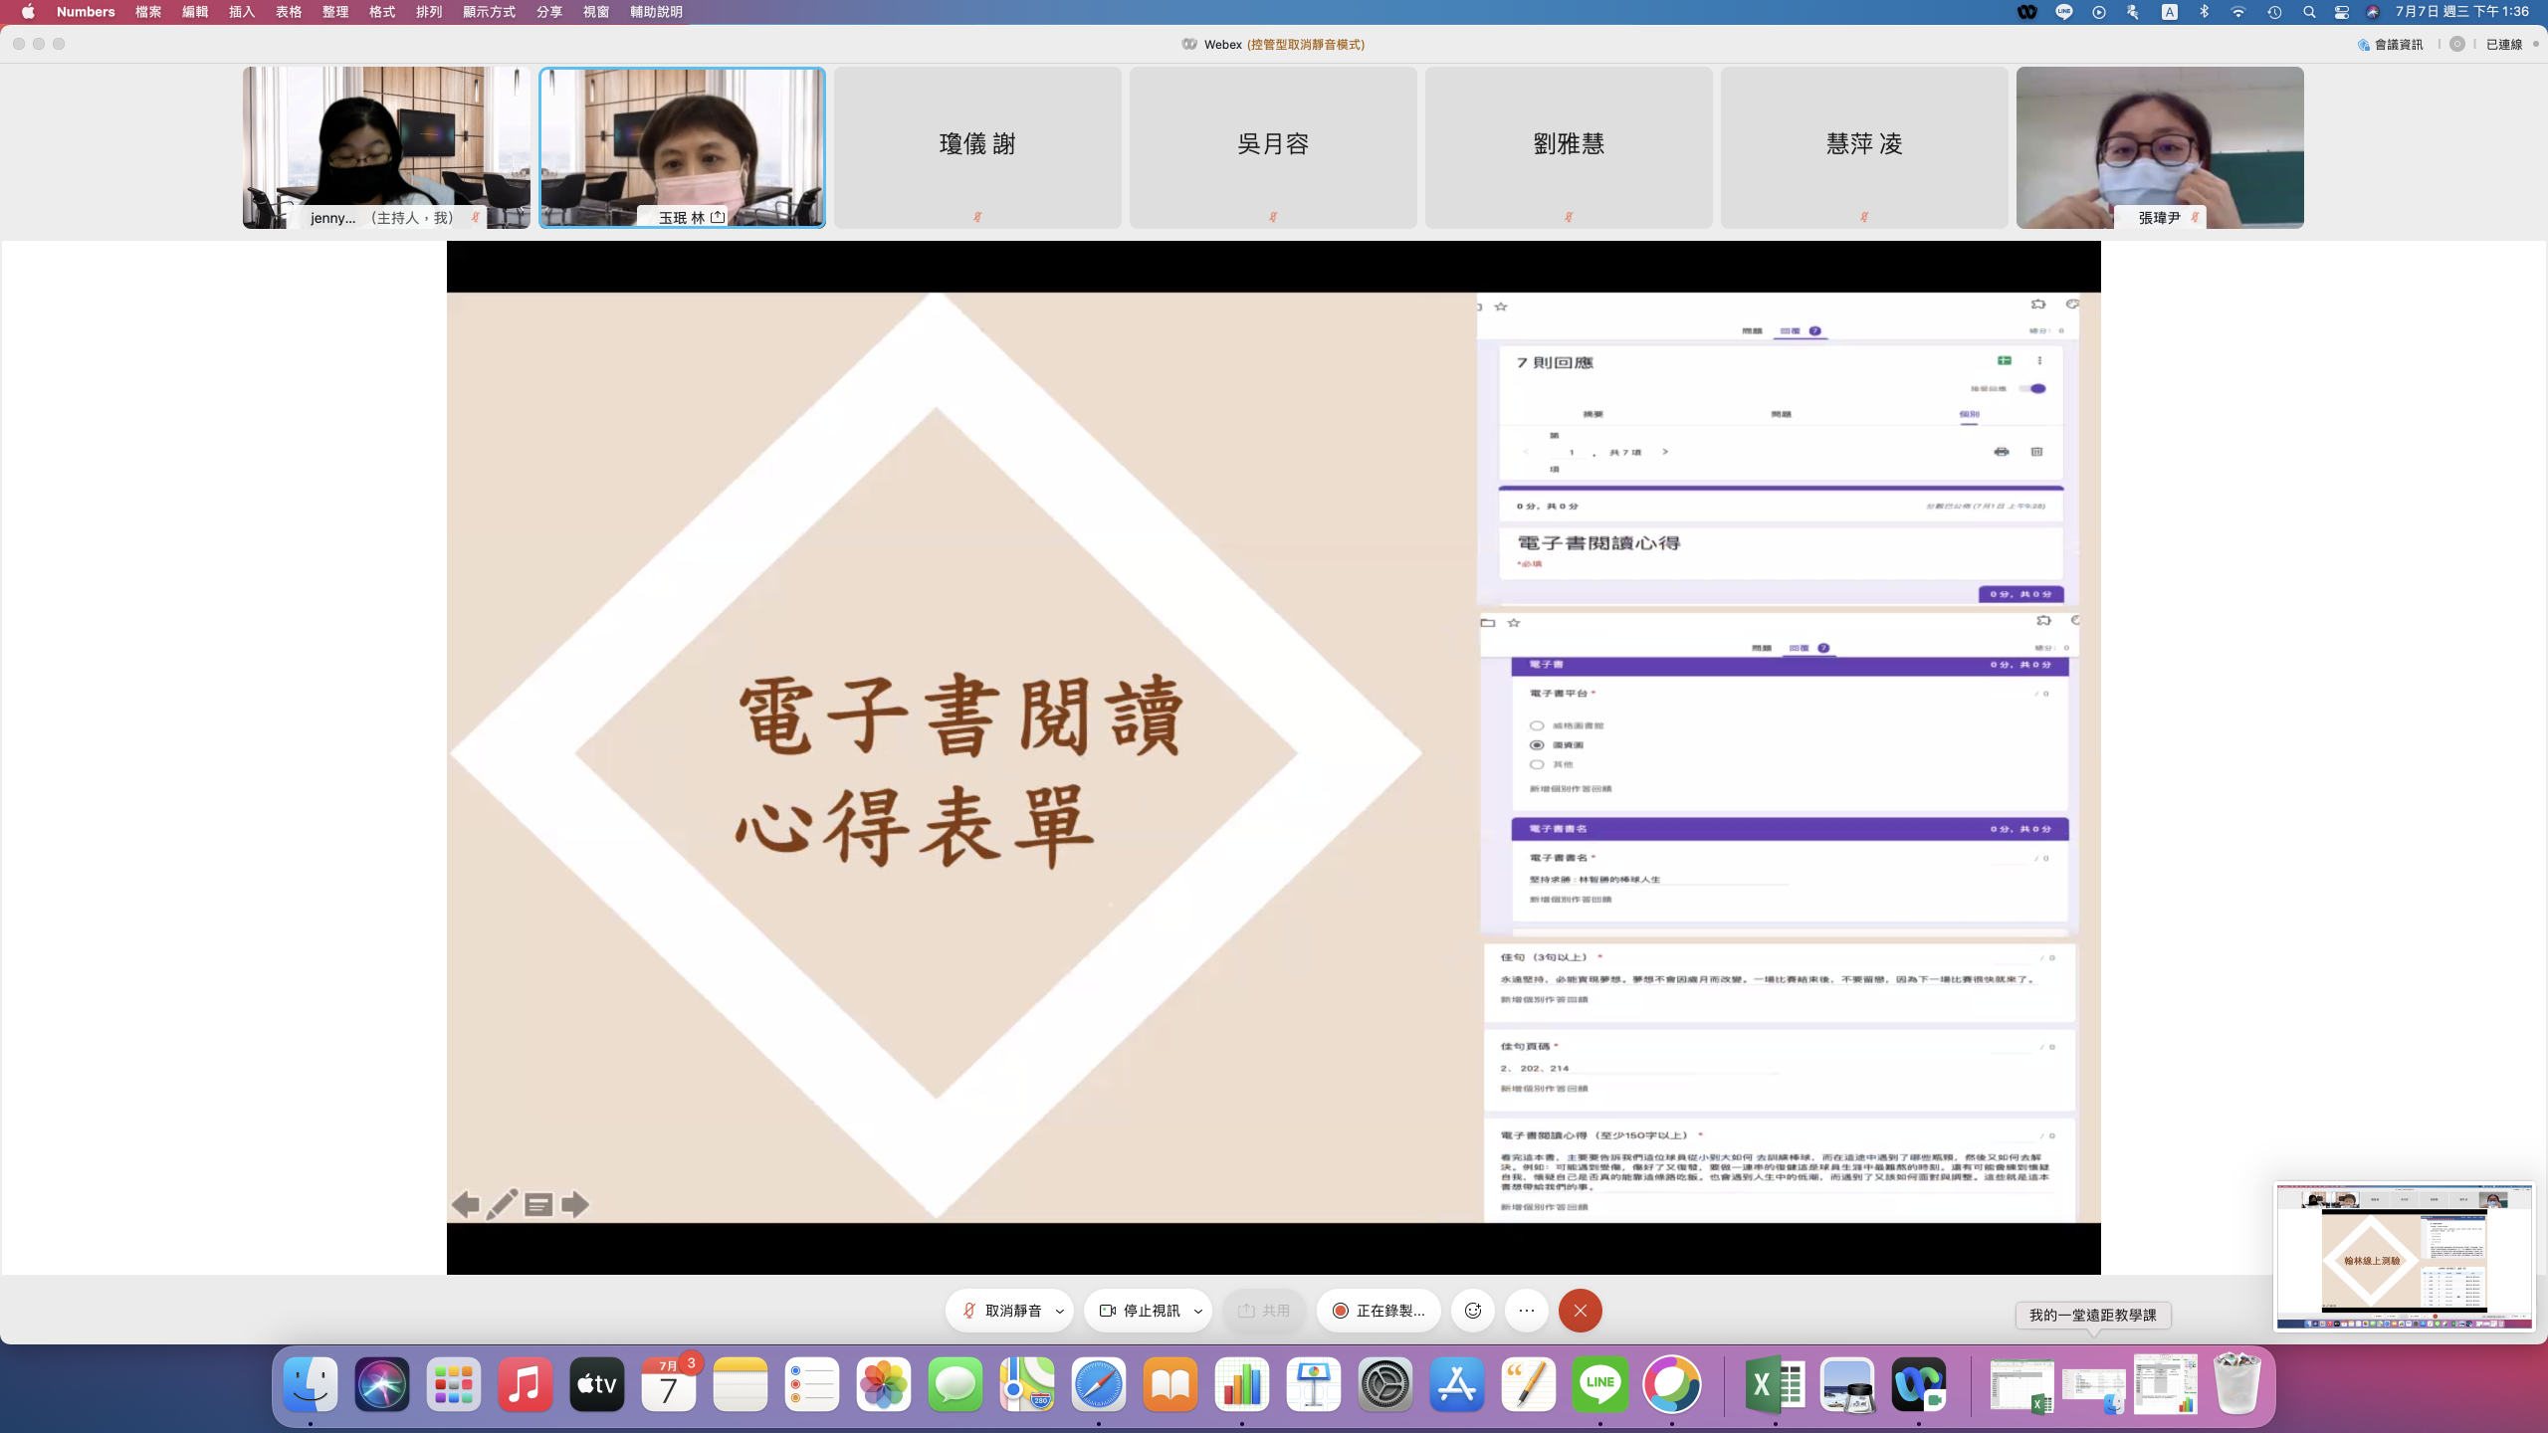Expand audio options chevron beside unmute
2548x1433 pixels.
click(x=1060, y=1311)
